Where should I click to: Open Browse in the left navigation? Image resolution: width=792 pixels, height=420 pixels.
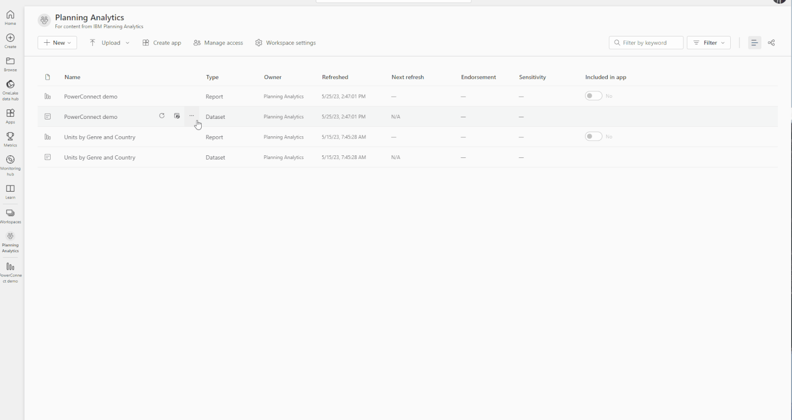[x=10, y=64]
